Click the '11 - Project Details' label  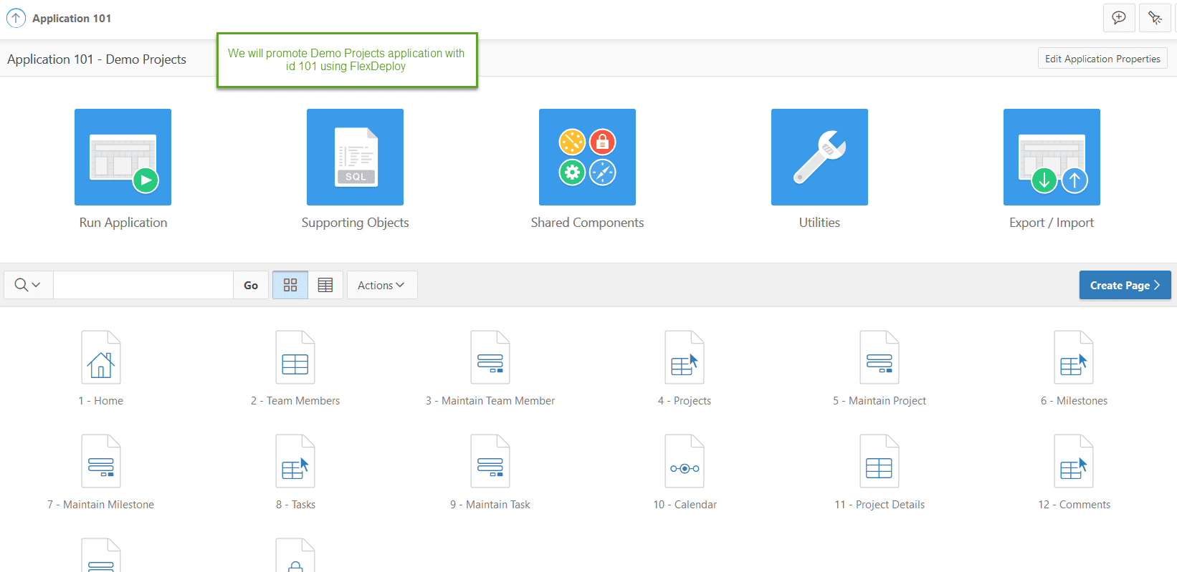[880, 505]
